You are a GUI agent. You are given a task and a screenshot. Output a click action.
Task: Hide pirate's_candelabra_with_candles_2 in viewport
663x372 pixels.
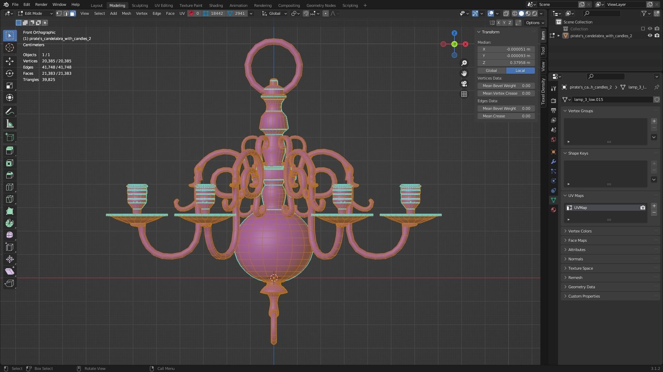coord(650,35)
